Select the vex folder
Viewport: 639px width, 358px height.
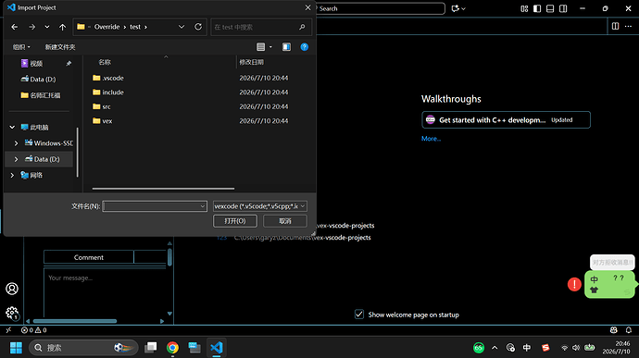point(103,120)
